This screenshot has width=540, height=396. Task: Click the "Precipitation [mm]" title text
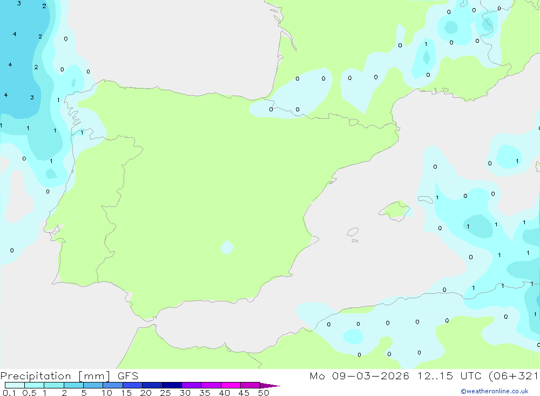click(x=55, y=375)
